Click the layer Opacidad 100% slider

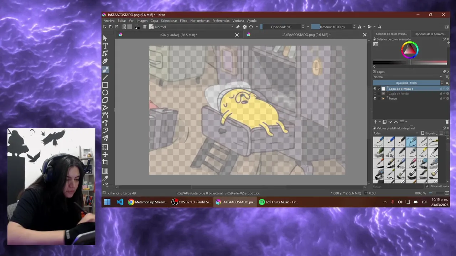coord(406,83)
